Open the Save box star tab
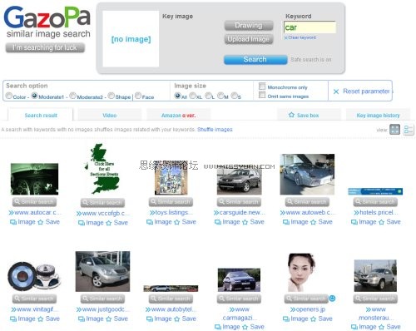Viewport: 416px width, 331px height. 304,115
